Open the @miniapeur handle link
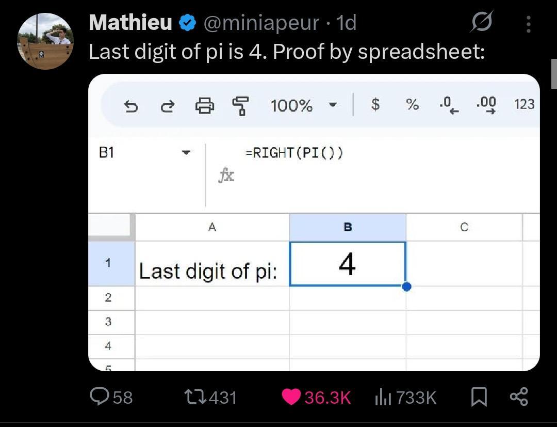The image size is (557, 427). [x=260, y=23]
